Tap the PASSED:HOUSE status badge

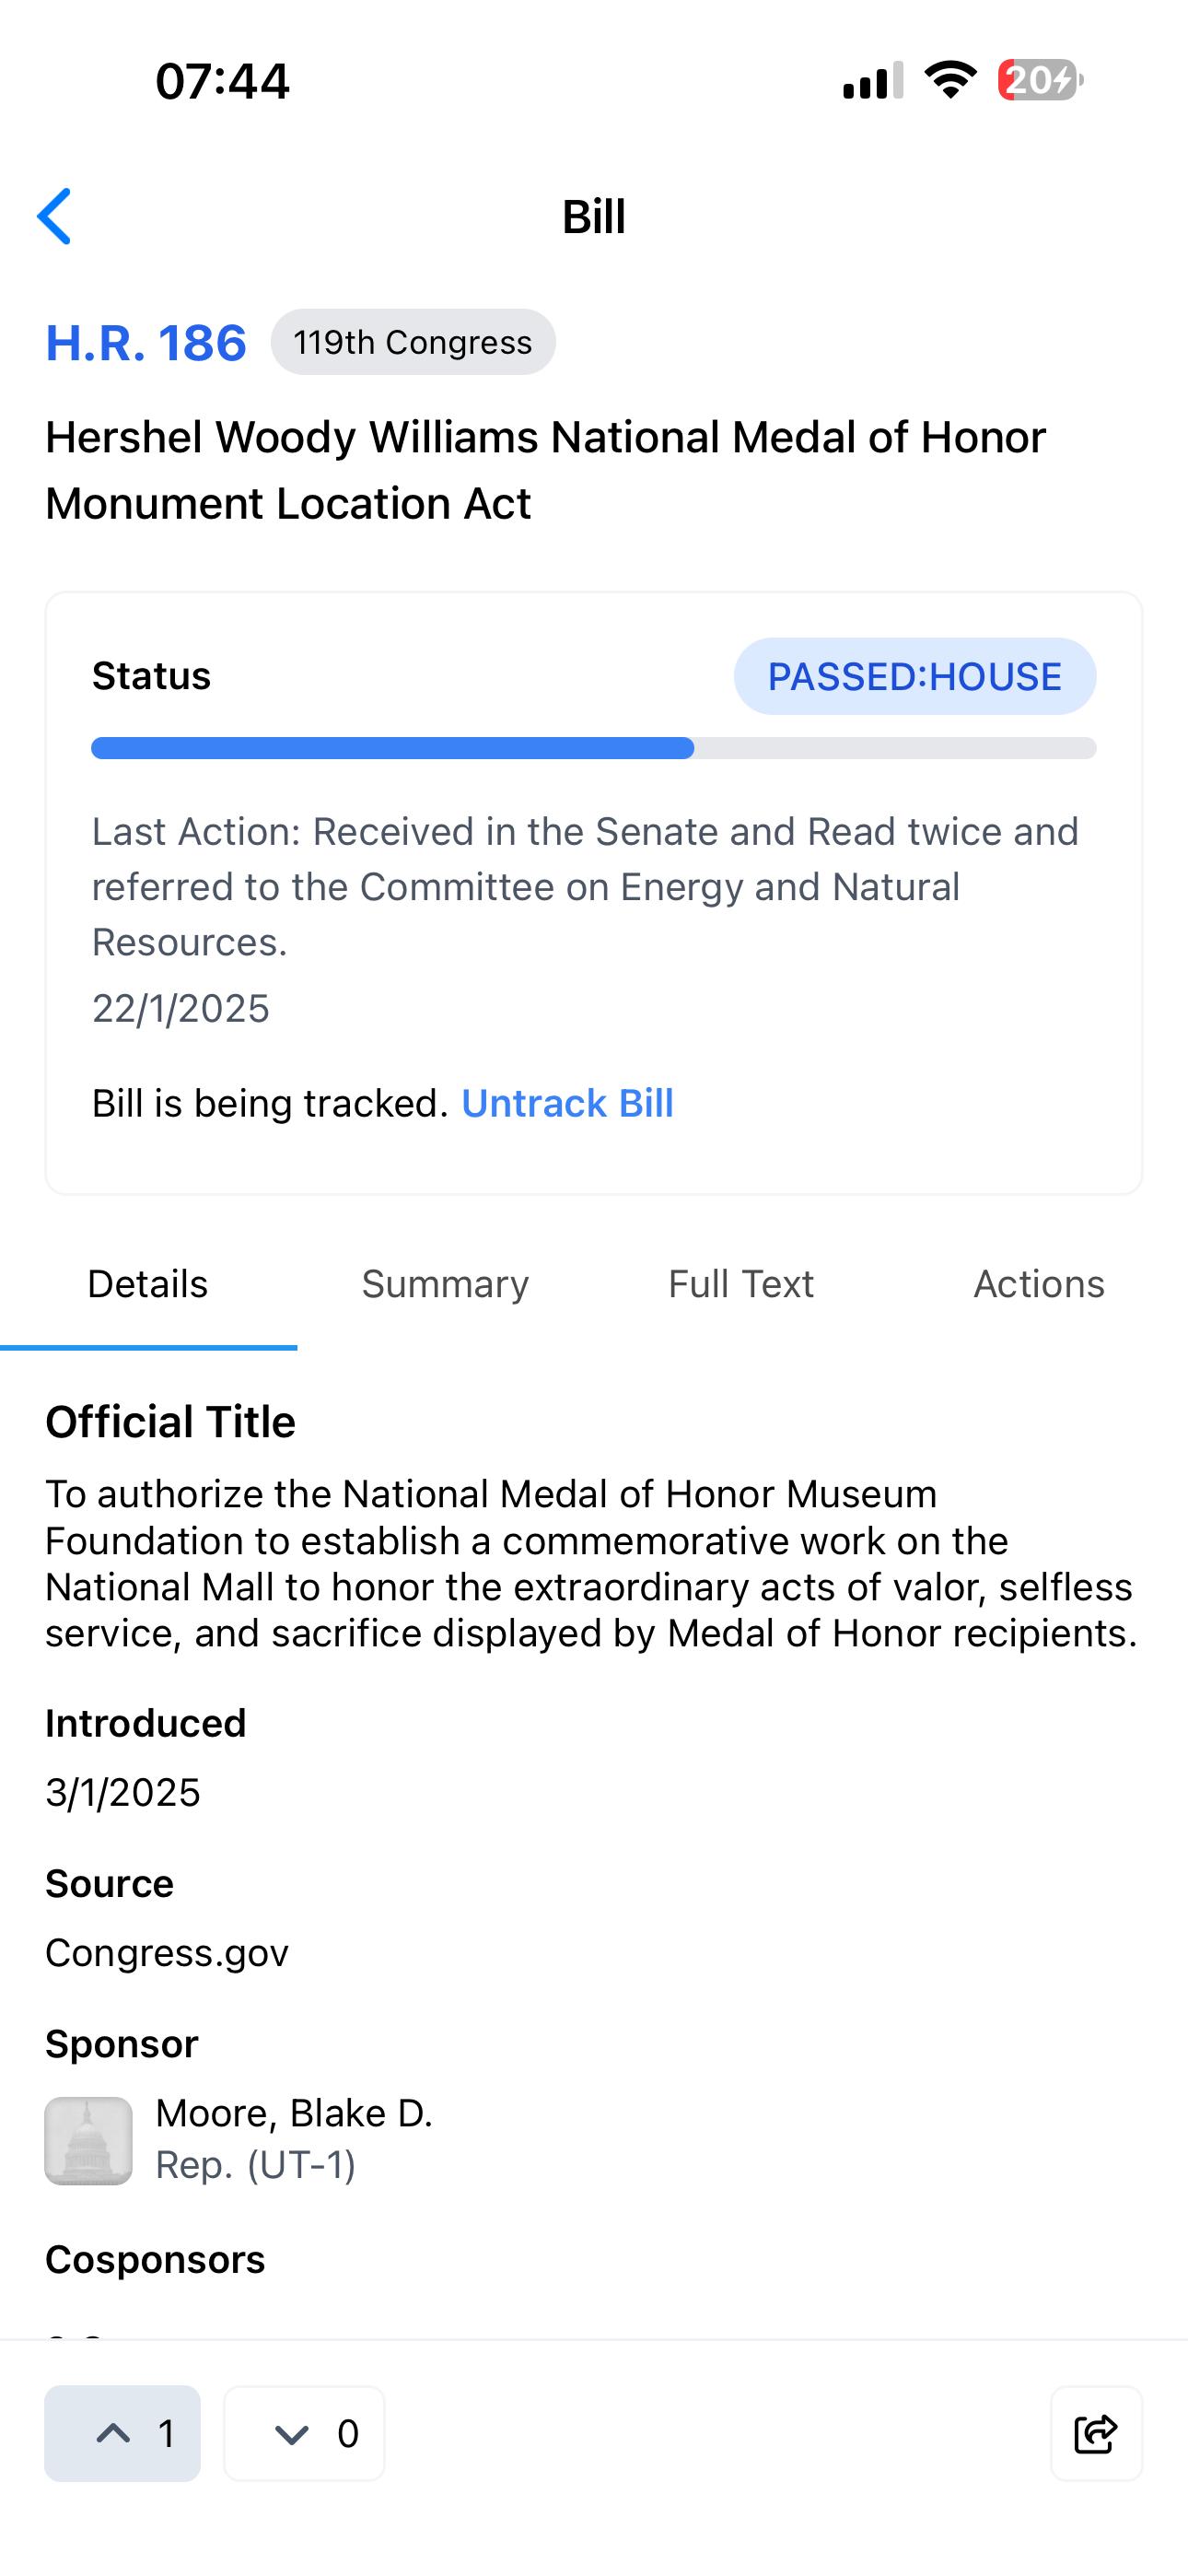[x=914, y=677]
